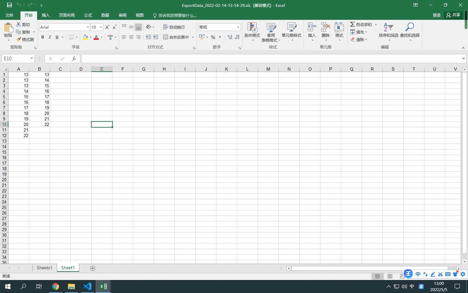Switch to the Formulas (公式) tab
This screenshot has width=468, height=293.
(88, 15)
